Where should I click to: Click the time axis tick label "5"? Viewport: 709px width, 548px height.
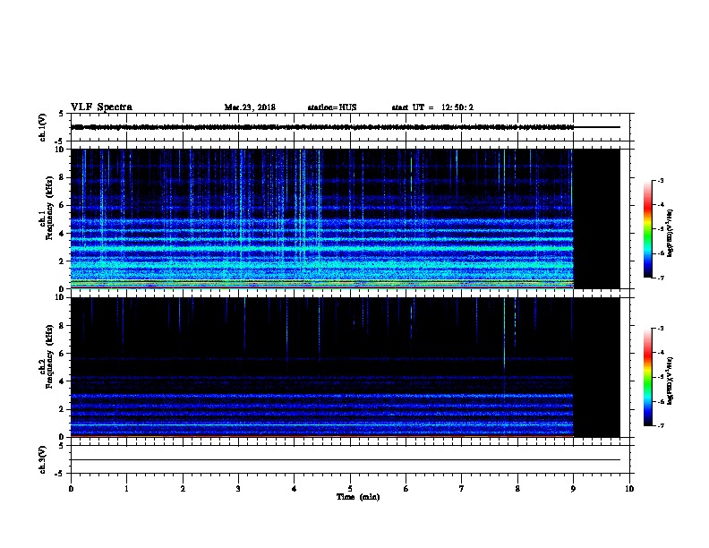pos(350,489)
